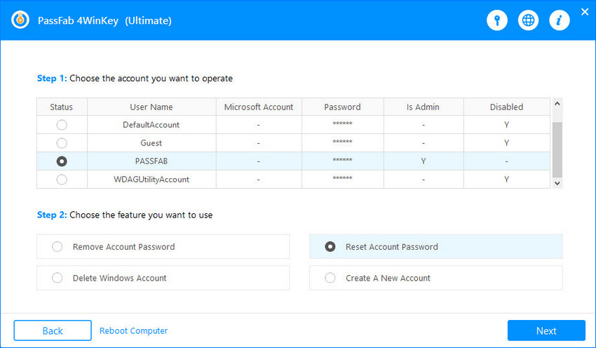The width and height of the screenshot is (596, 348).
Task: Choose Remove Account Password option
Action: (x=163, y=246)
